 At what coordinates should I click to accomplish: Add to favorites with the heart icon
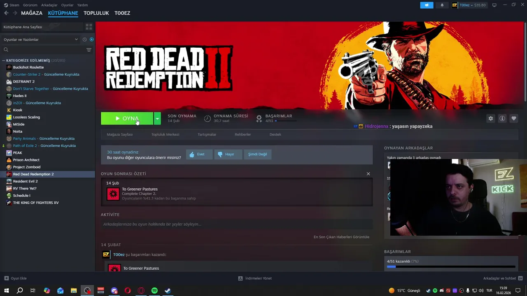[513, 118]
